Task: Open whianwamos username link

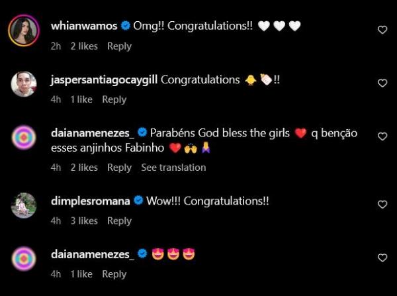Action: click(84, 26)
